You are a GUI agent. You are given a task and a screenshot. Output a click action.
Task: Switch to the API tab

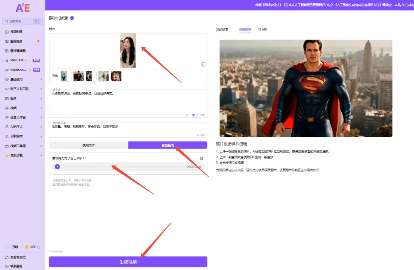click(262, 29)
